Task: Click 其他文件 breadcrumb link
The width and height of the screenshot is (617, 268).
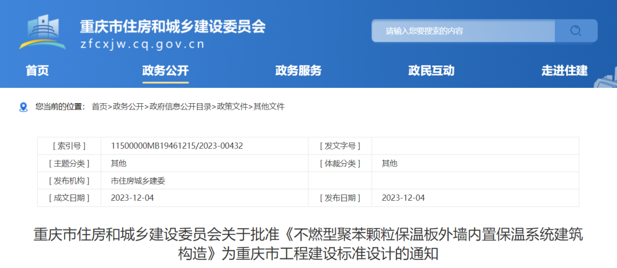Action: pos(269,107)
